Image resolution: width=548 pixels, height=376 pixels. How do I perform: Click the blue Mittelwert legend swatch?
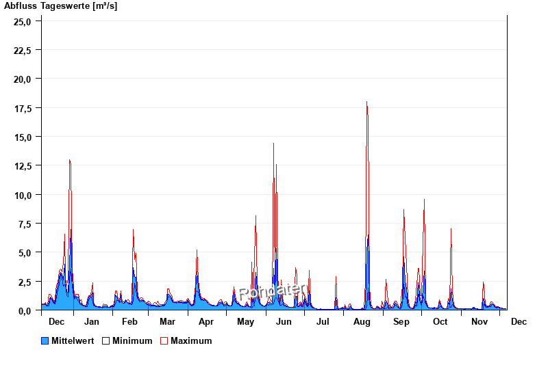pos(45,340)
